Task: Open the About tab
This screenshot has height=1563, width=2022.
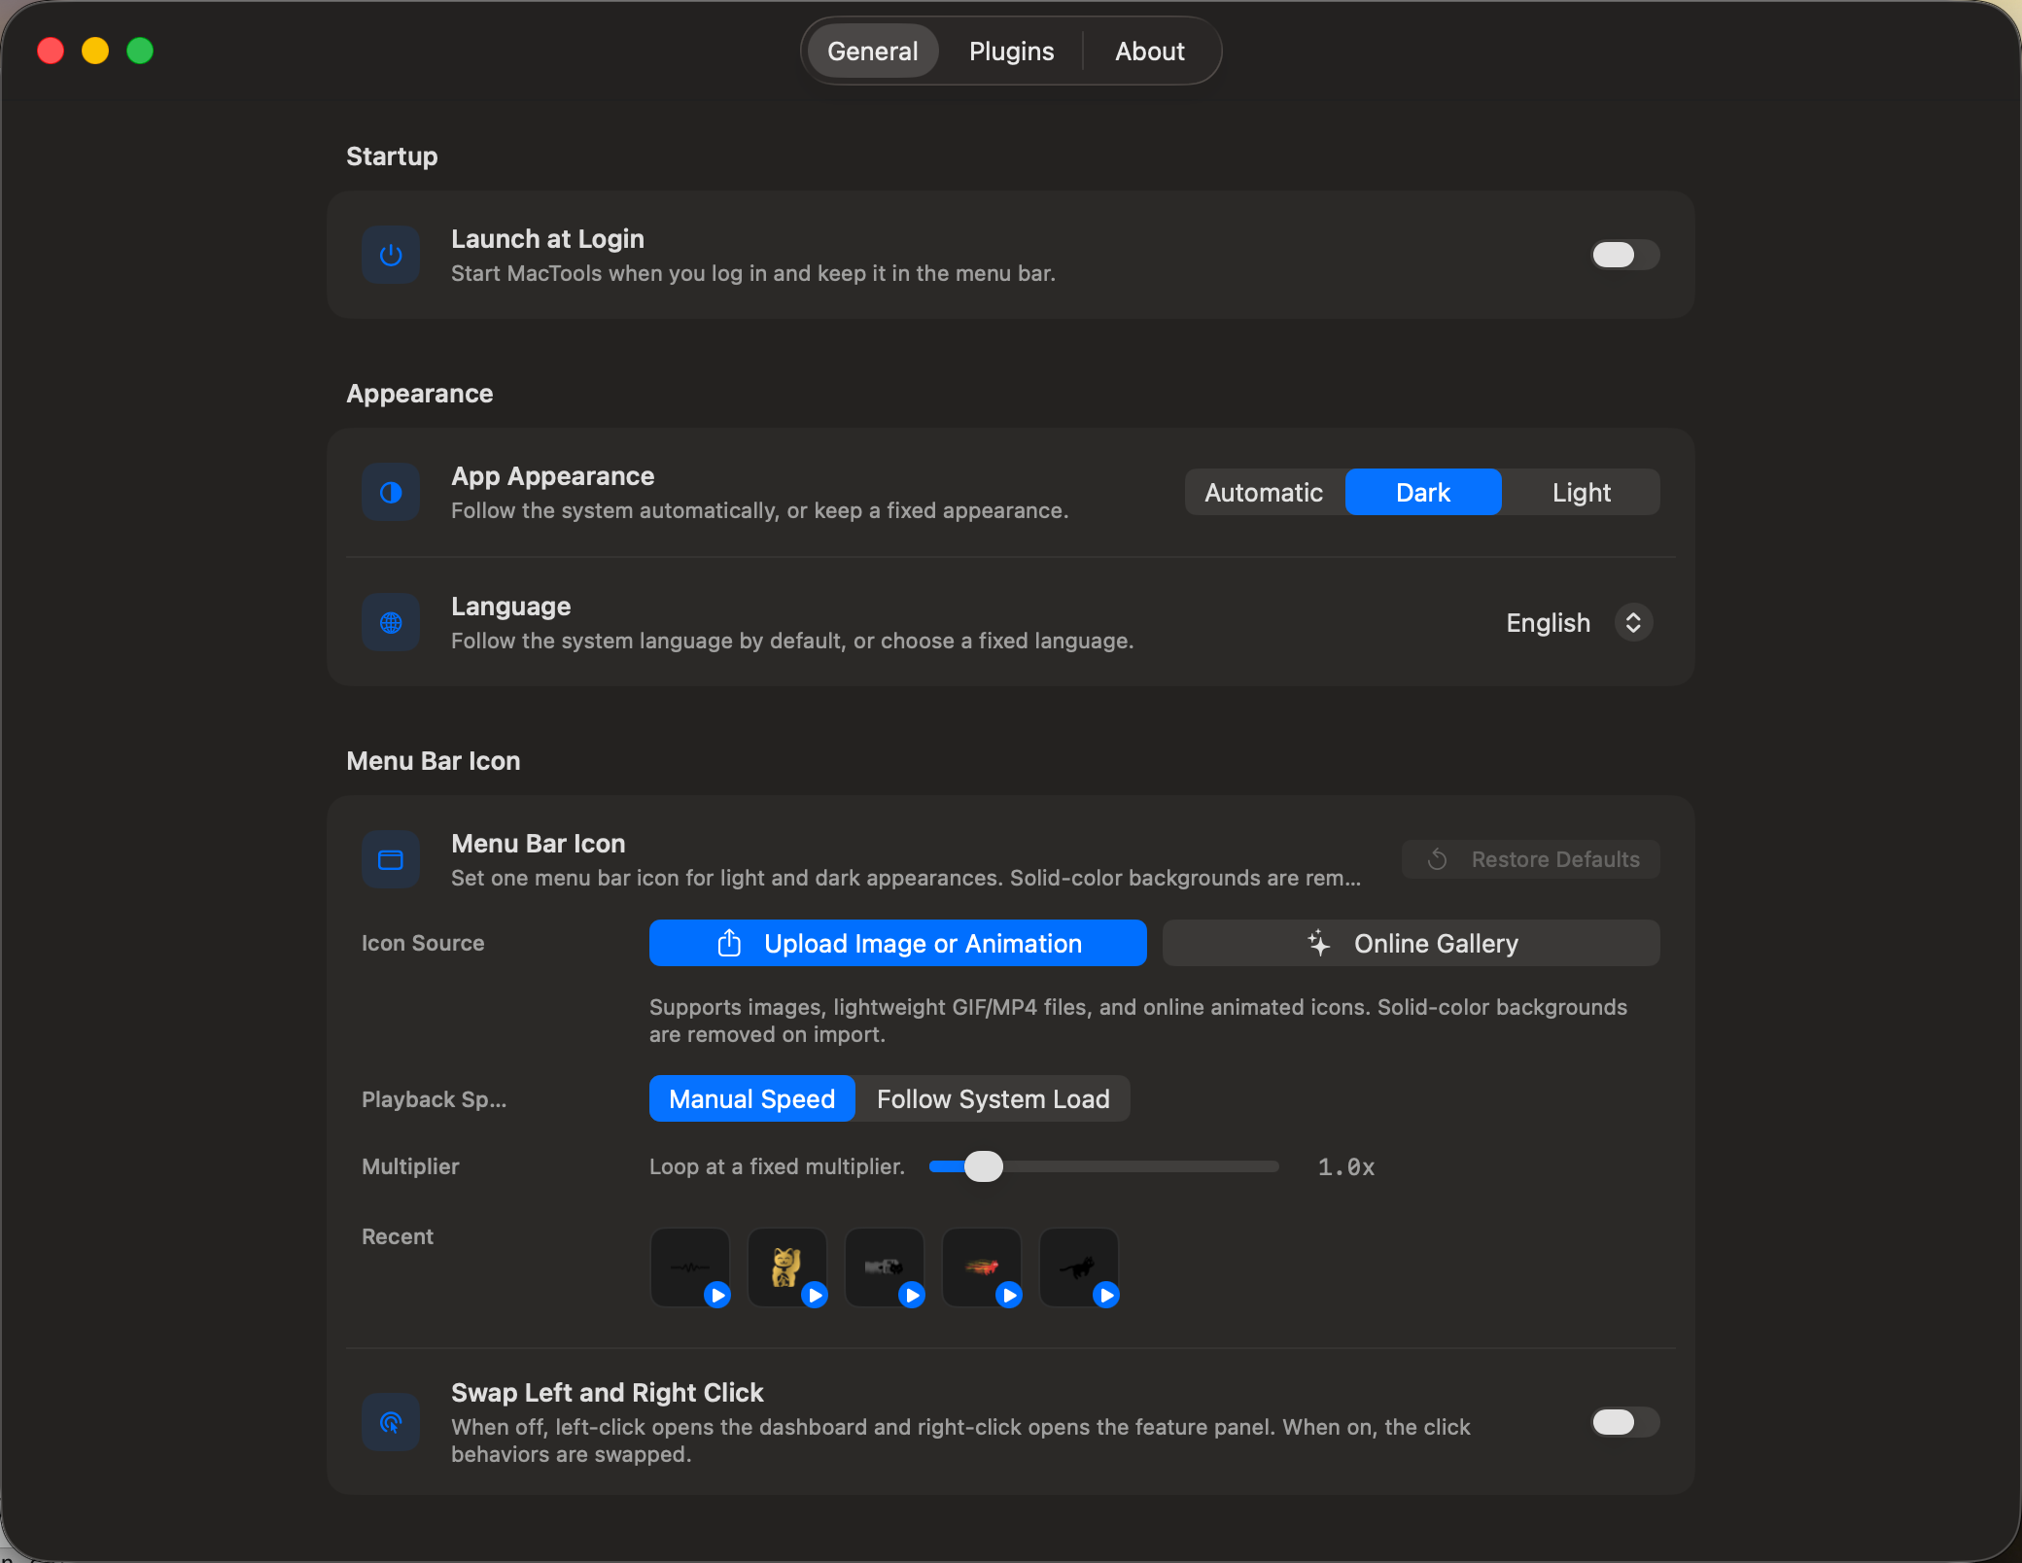Action: (x=1149, y=51)
